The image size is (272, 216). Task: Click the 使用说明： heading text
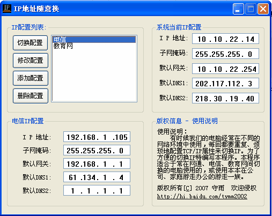(172, 132)
